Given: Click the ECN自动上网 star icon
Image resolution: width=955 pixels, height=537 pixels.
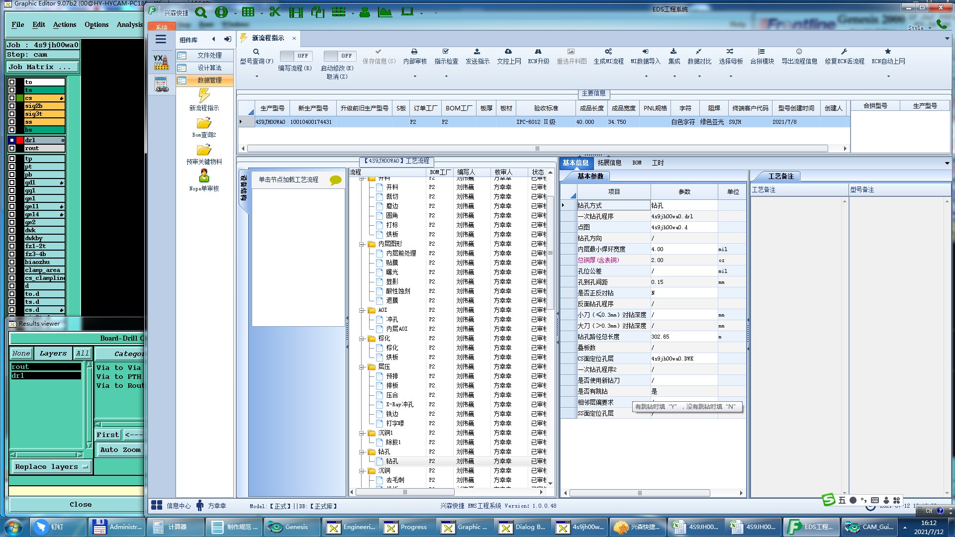Looking at the screenshot, I should (888, 52).
